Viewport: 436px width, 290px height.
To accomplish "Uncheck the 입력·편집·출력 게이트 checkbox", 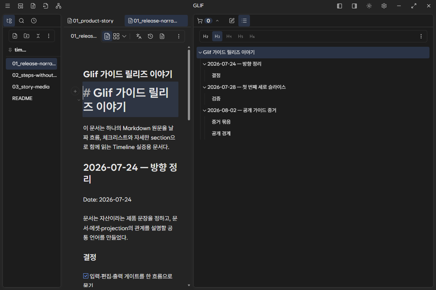I will pyautogui.click(x=86, y=276).
